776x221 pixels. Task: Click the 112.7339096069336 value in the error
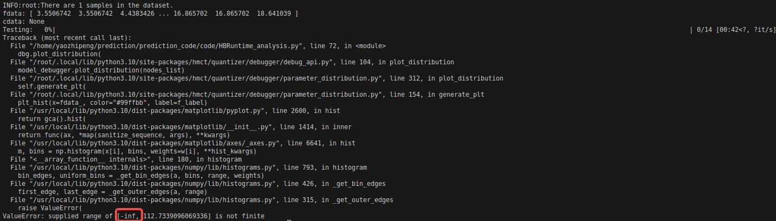pyautogui.click(x=177, y=216)
